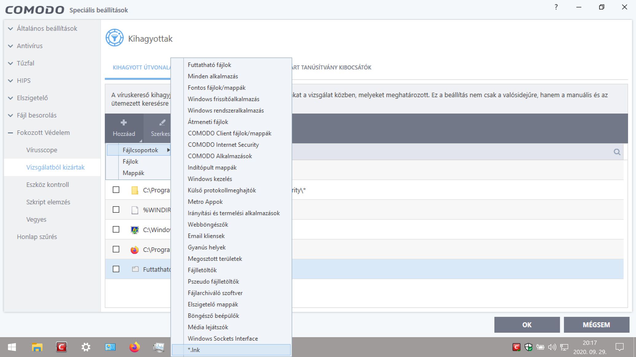636x357 pixels.
Task: Open Vegyes settings page
Action: tap(36, 219)
